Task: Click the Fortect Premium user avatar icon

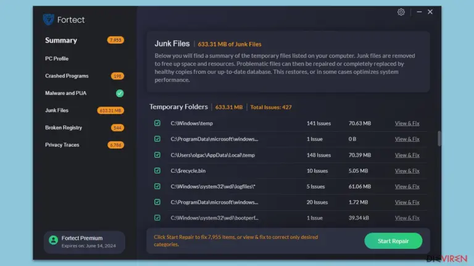Action: coord(54,240)
